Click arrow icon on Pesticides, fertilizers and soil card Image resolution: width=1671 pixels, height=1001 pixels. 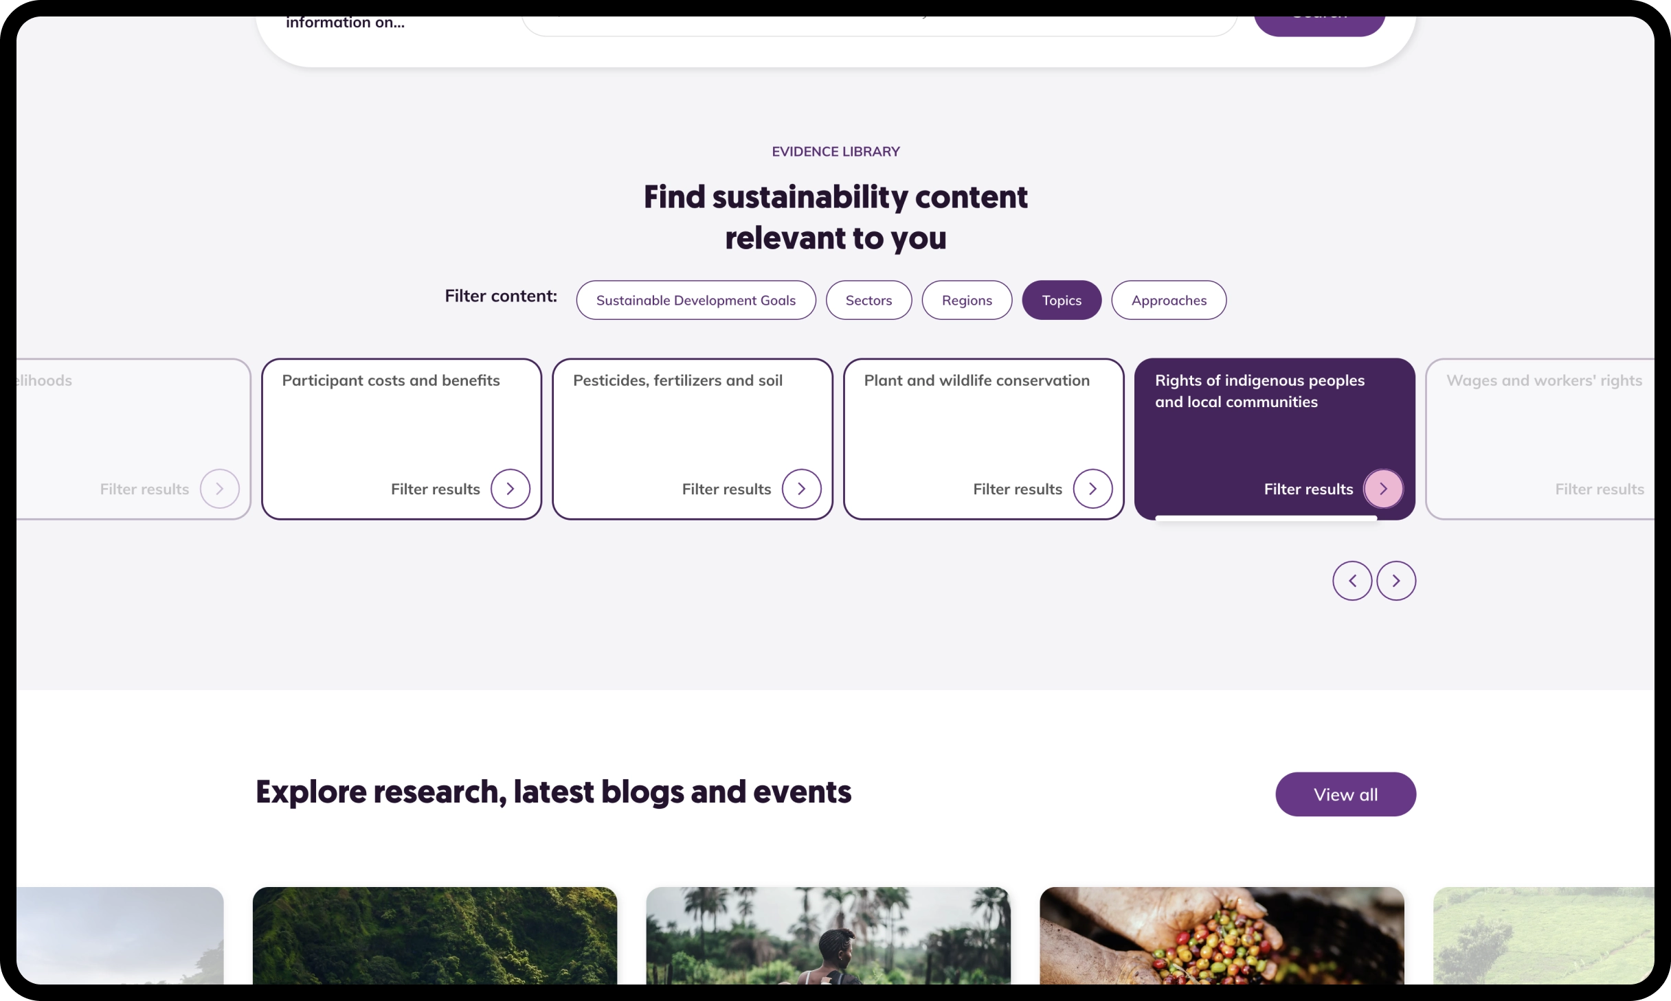(x=802, y=489)
